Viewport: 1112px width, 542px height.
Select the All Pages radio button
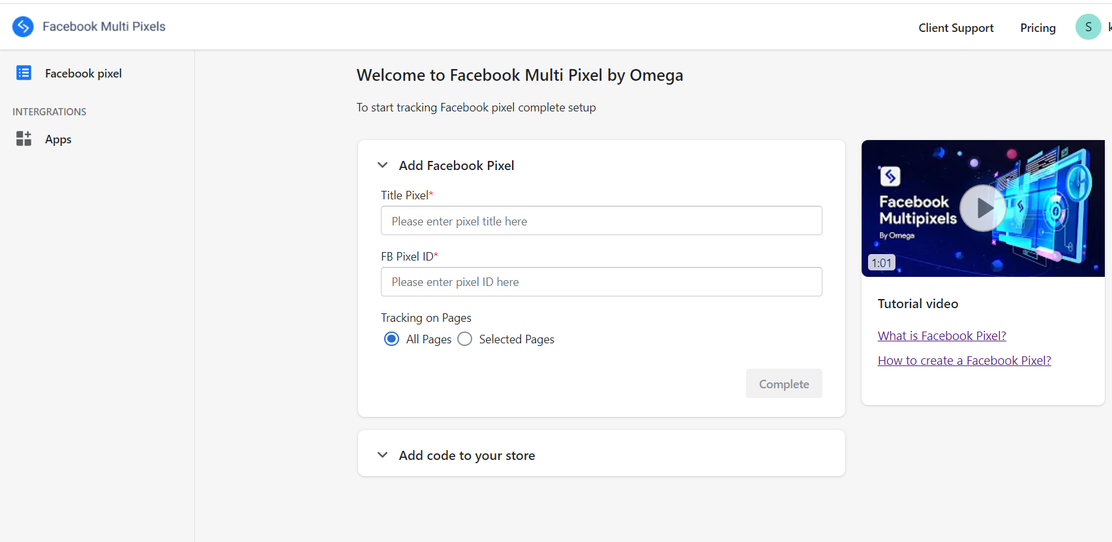tap(391, 339)
